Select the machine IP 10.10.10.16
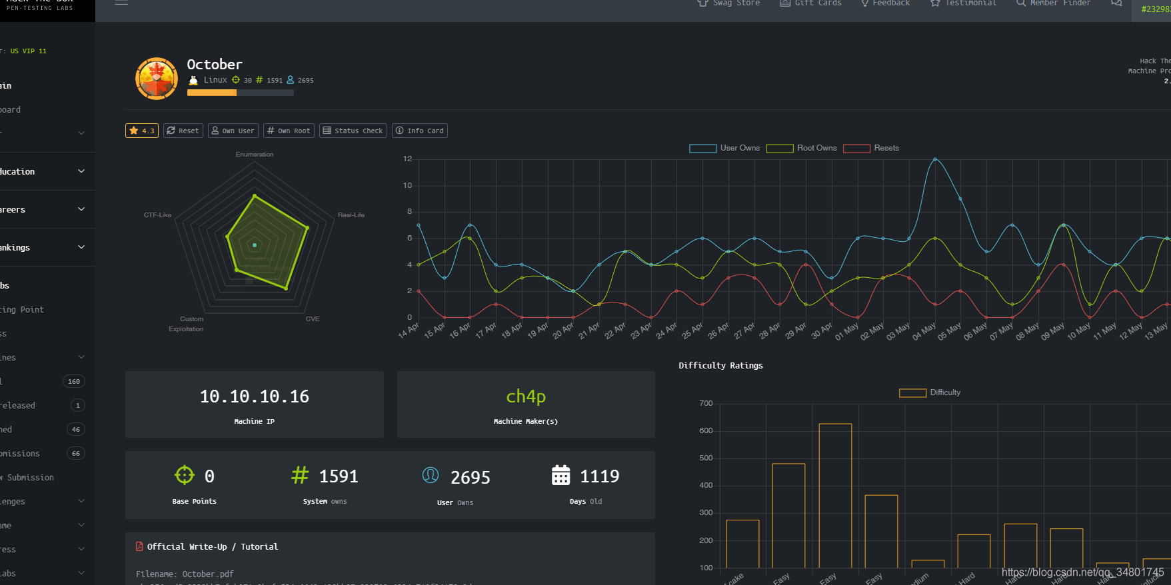Viewport: 1171px width, 585px height. coord(255,396)
